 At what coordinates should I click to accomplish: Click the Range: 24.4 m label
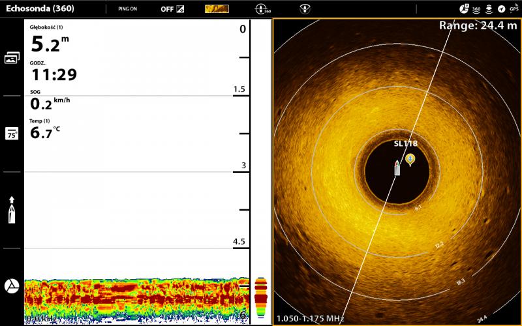coord(478,25)
